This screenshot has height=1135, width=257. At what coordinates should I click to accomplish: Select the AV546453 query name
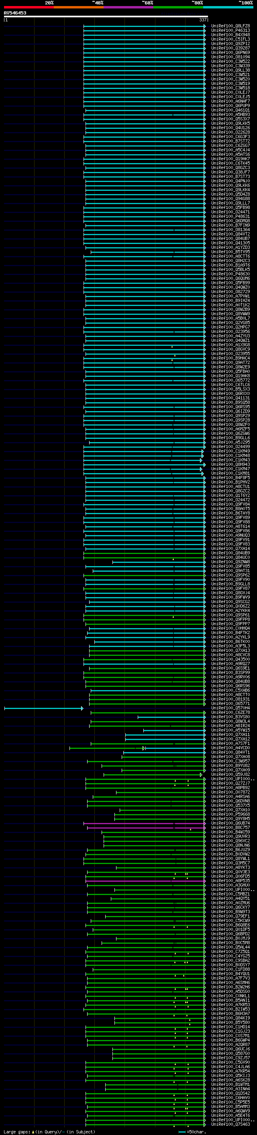tap(15, 13)
